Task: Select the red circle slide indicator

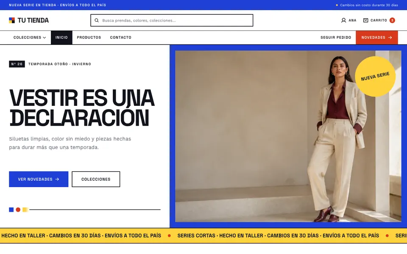Action: [18, 210]
